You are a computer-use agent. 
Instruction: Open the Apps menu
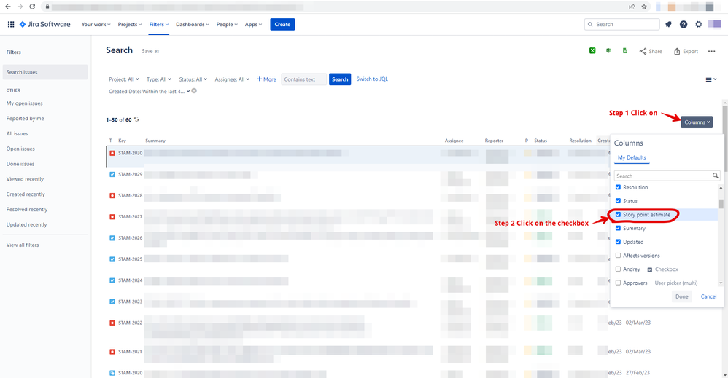[x=253, y=24]
